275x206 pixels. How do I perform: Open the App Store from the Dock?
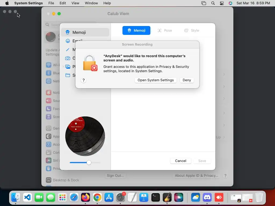pyautogui.click(x=109, y=197)
